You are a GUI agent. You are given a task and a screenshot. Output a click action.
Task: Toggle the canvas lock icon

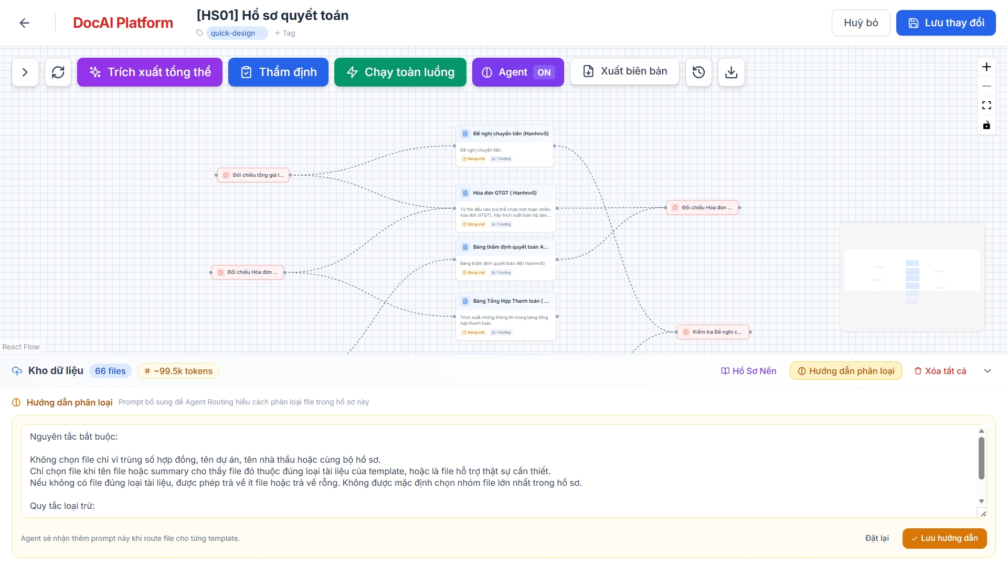click(987, 125)
